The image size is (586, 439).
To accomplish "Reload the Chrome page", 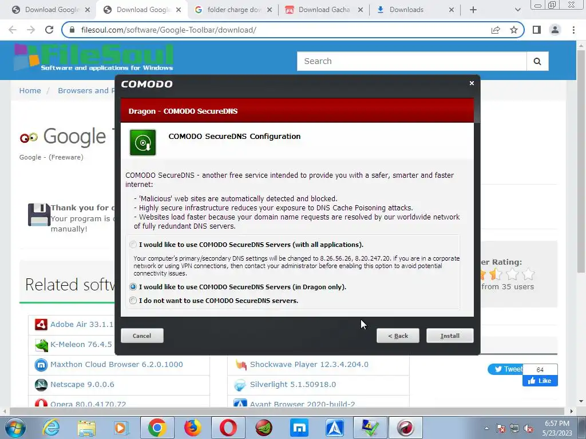I will (x=49, y=30).
